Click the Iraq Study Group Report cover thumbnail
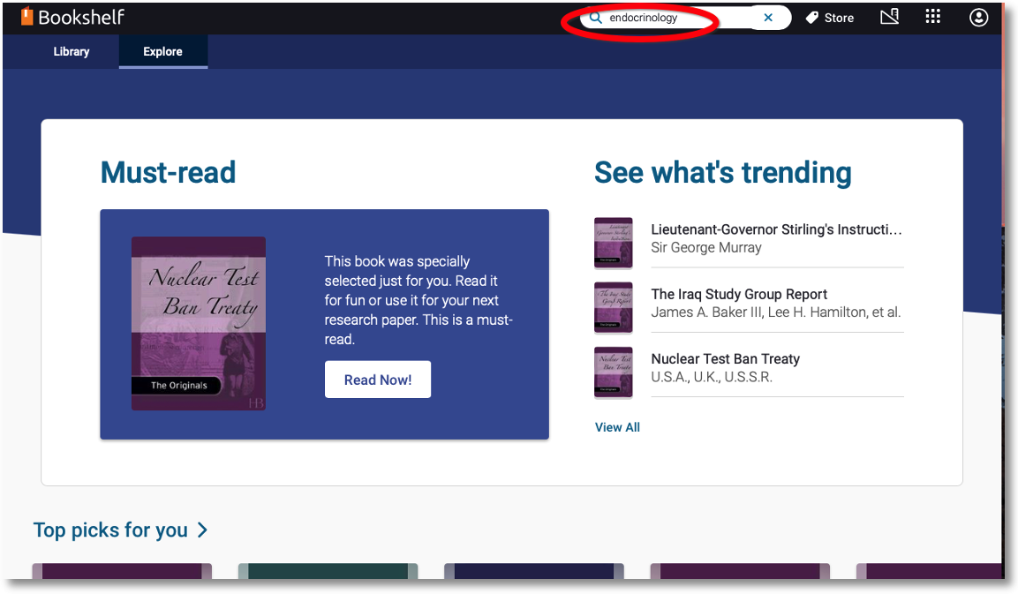 pos(614,308)
